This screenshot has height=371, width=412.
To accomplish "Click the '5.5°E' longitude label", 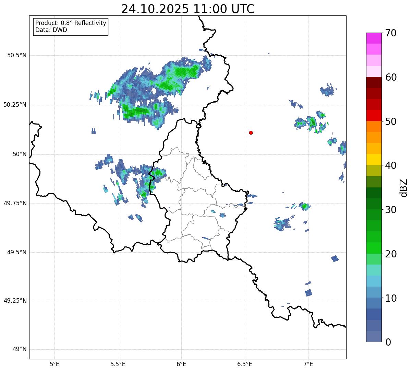I will [x=118, y=364].
